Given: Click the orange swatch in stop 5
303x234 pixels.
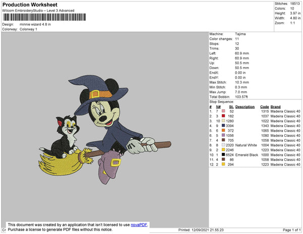Looking at the screenshot, I should pos(223,130).
